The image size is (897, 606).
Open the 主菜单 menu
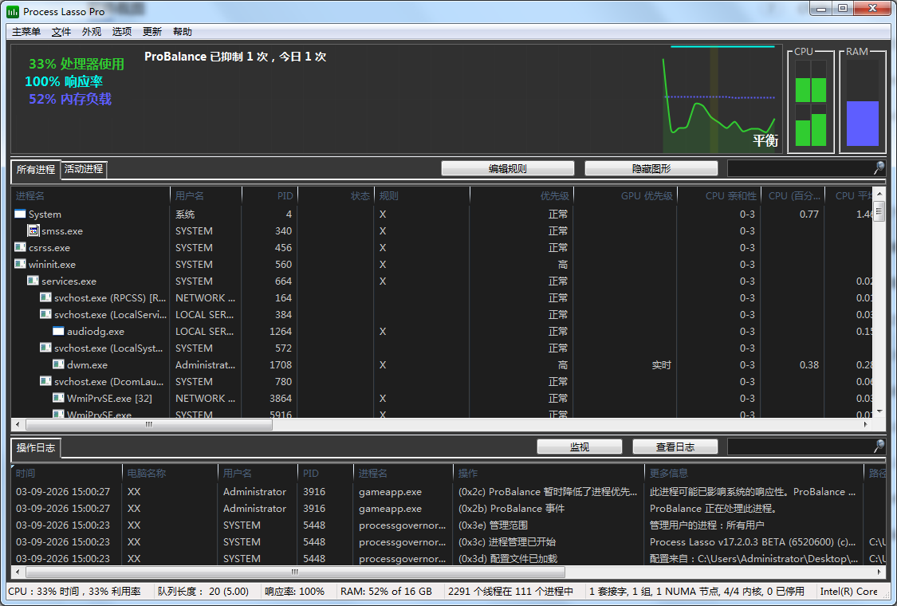pyautogui.click(x=26, y=32)
